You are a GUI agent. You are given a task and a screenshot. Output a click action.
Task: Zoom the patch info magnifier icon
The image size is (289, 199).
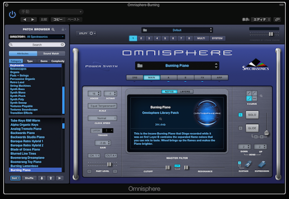coord(160,119)
